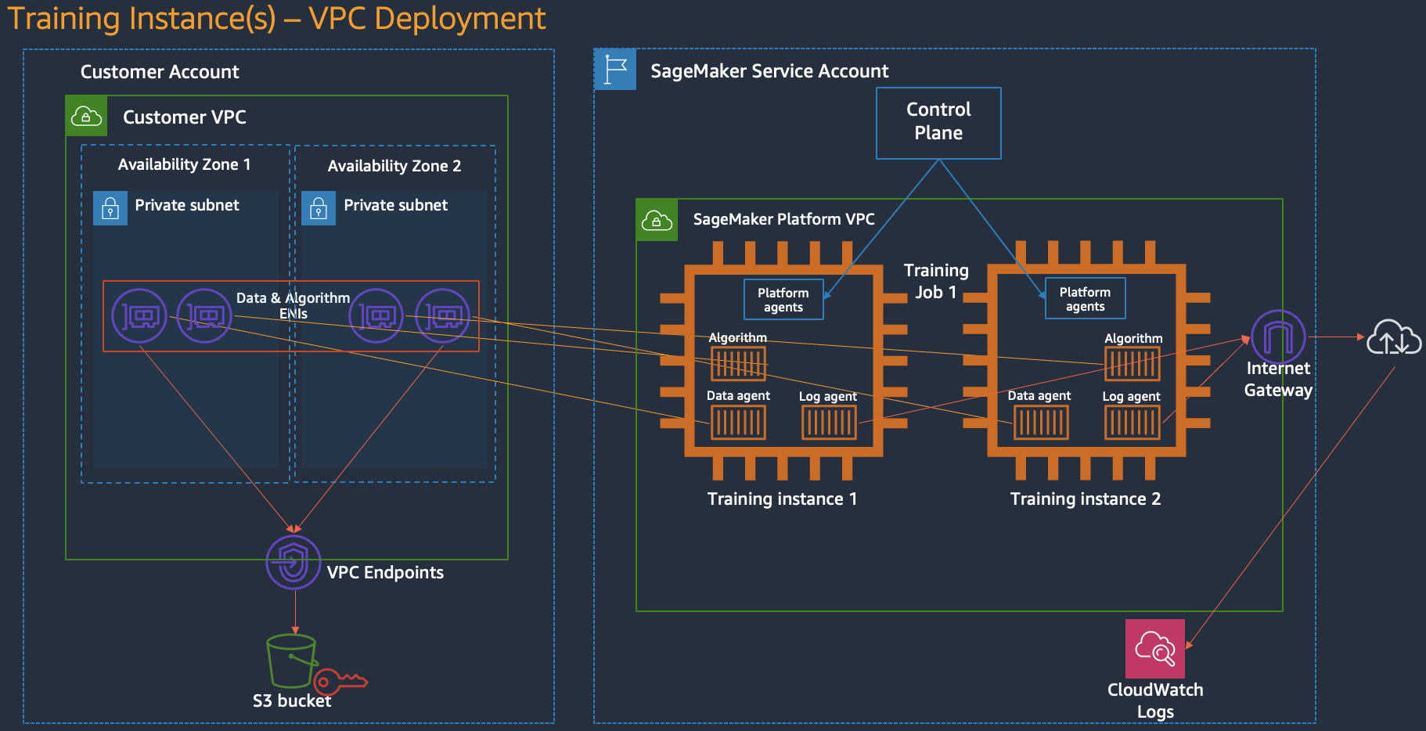1426x731 pixels.
Task: Select the Control Plane box
Action: [938, 123]
